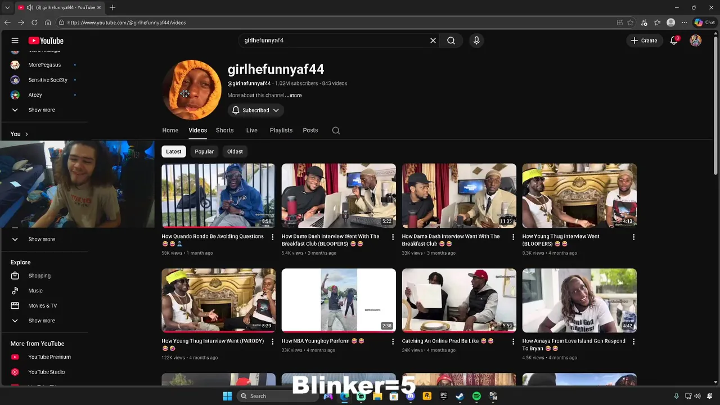Click the search magnifier button
Screen dimensions: 720x405
[x=451, y=40]
